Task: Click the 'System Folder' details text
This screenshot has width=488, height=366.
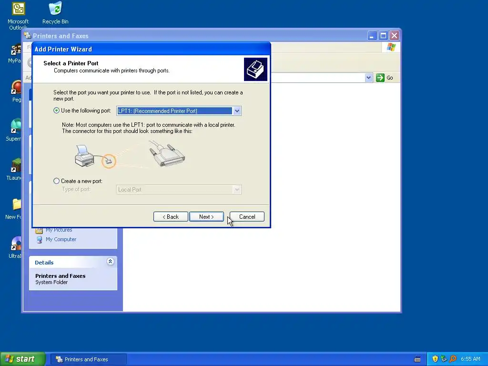Action: coord(51,282)
